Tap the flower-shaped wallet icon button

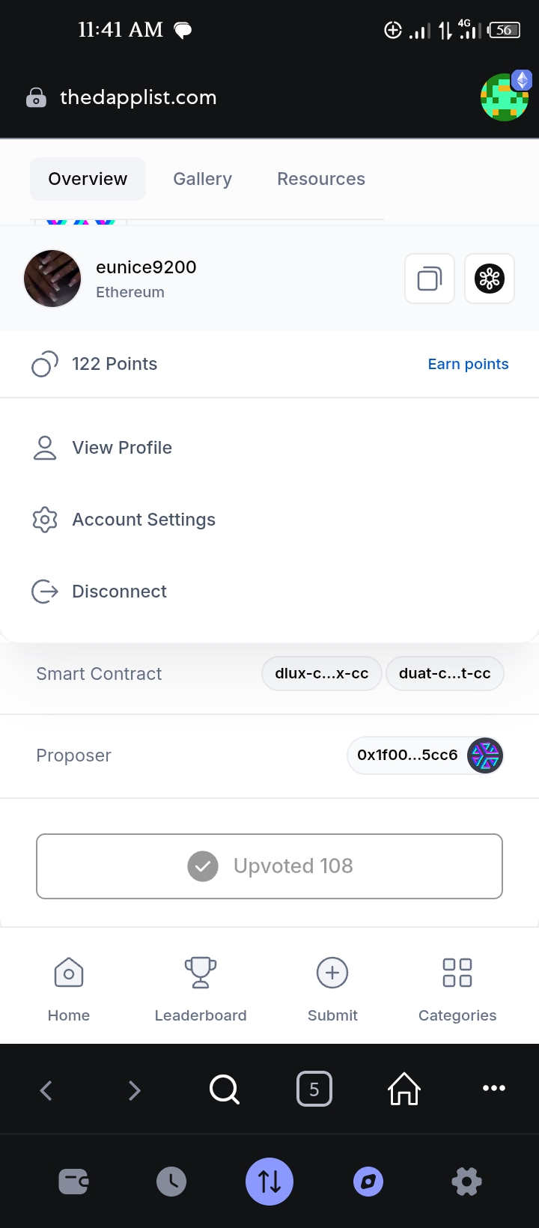(490, 279)
